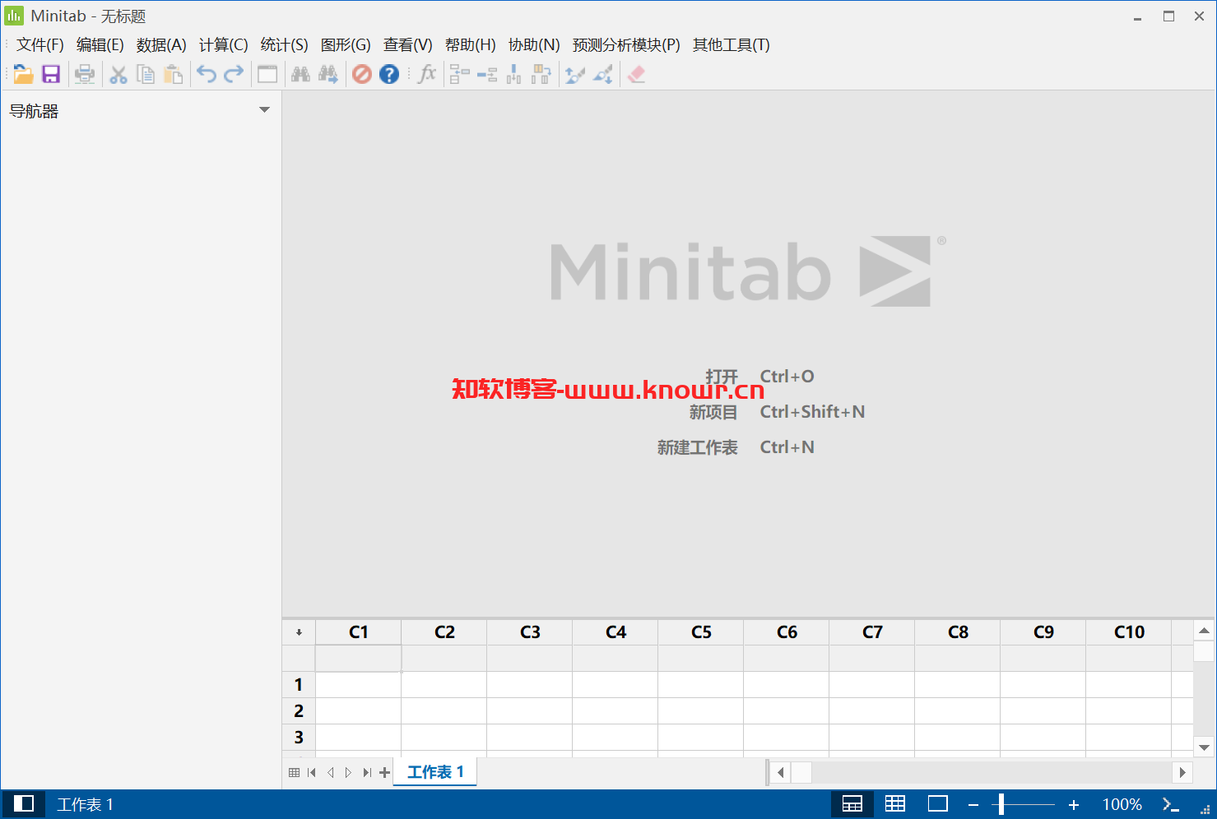Select column header C10
This screenshot has width=1217, height=819.
click(1129, 632)
